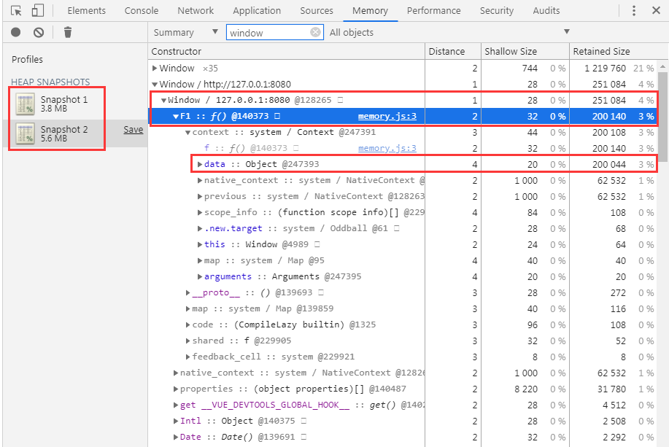Collapse the Window @128265 node

[163, 100]
